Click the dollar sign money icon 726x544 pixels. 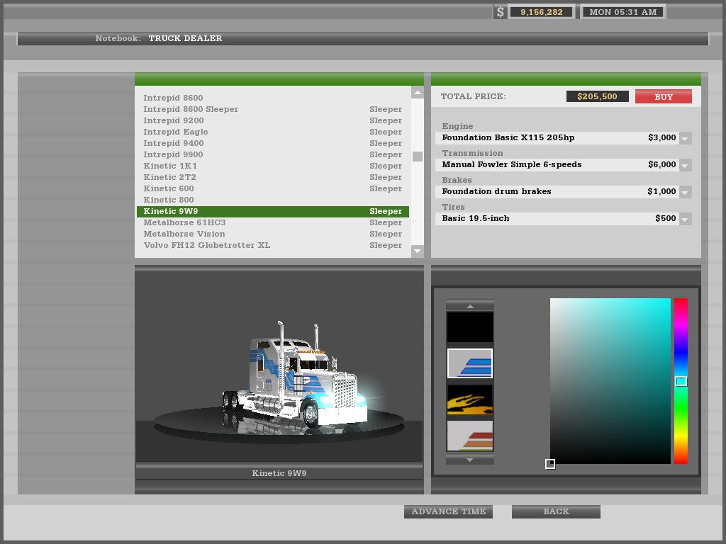(x=501, y=12)
